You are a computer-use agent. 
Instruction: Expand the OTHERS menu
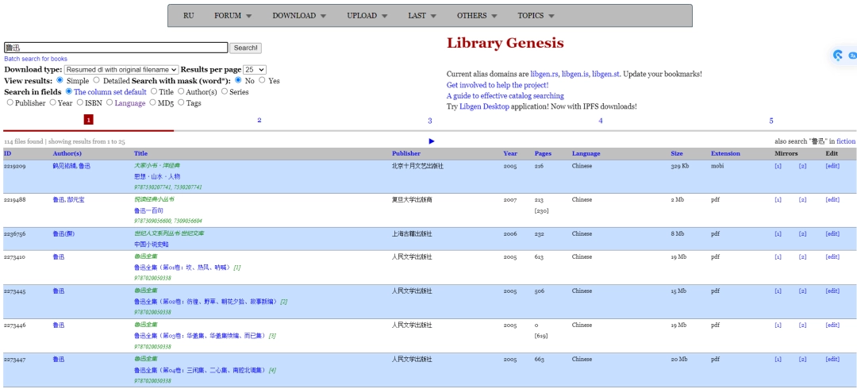click(477, 16)
